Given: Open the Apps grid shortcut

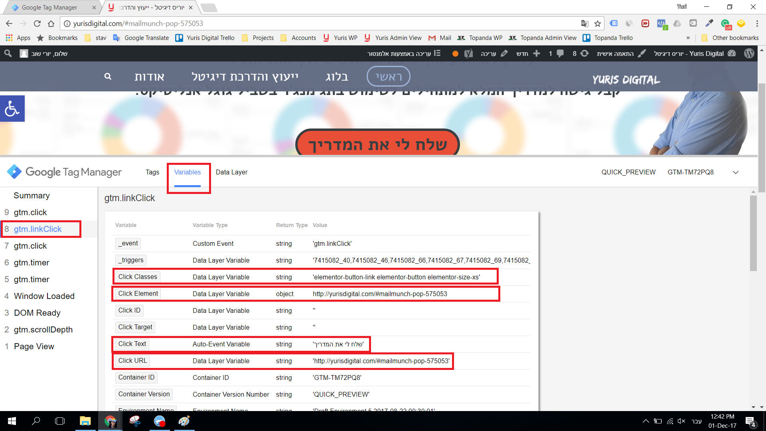Looking at the screenshot, I should point(18,38).
